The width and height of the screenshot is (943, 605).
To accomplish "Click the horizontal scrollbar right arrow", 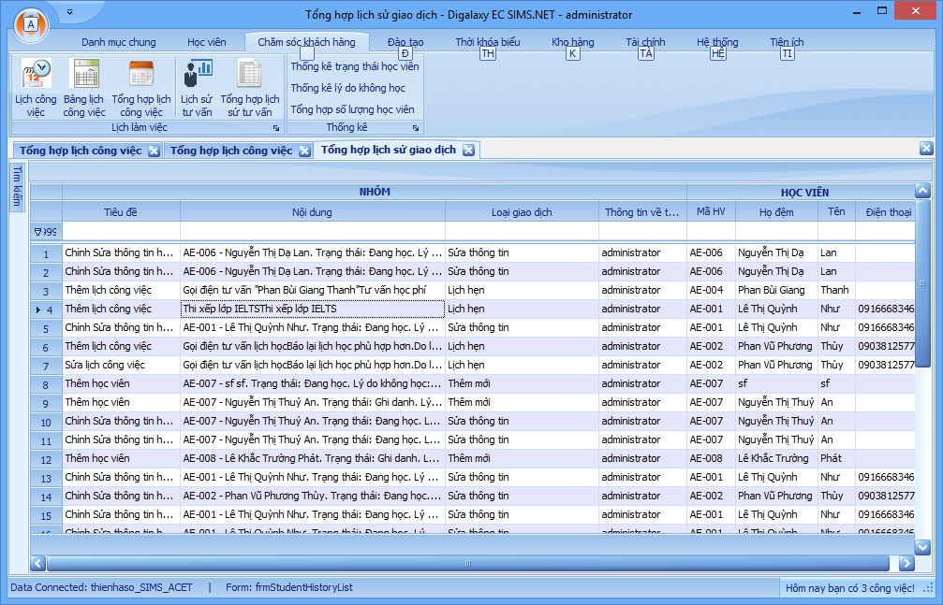I will [x=906, y=563].
